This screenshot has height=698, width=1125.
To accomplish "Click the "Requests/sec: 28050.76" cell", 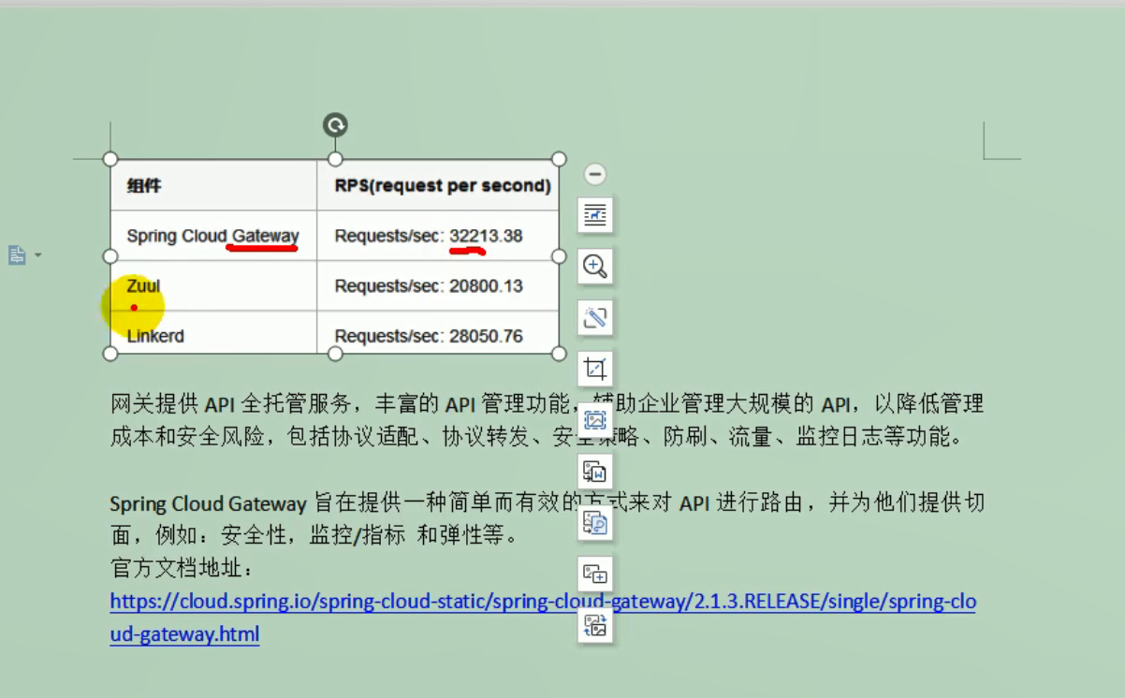I will point(438,333).
